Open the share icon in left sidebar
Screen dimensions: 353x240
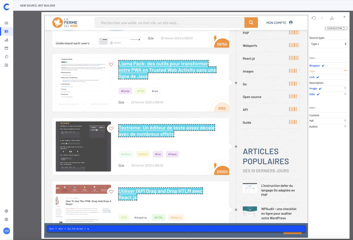click(x=6, y=65)
